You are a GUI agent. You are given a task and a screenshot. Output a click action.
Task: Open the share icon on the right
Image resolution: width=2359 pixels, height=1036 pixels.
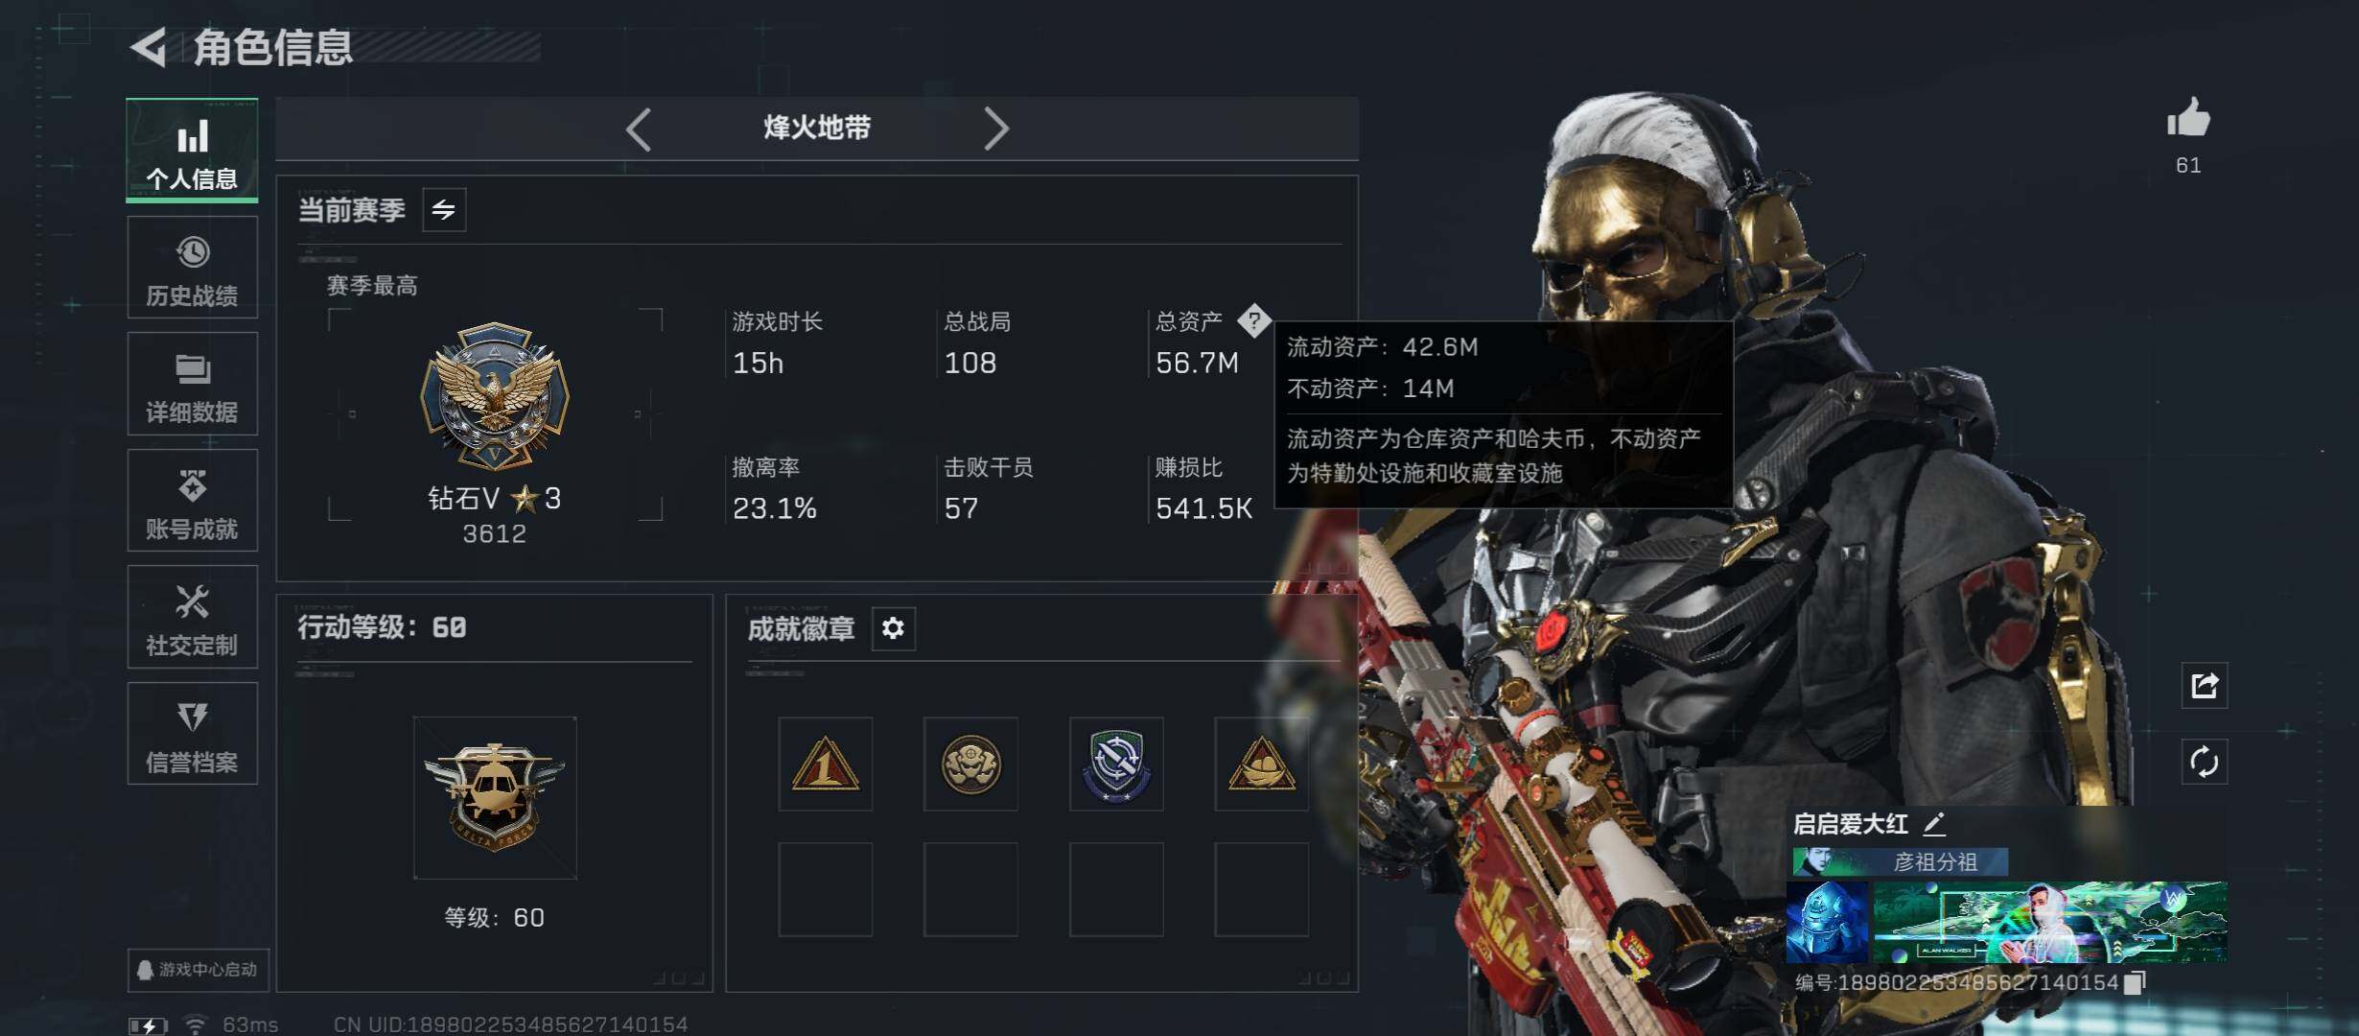(2204, 686)
